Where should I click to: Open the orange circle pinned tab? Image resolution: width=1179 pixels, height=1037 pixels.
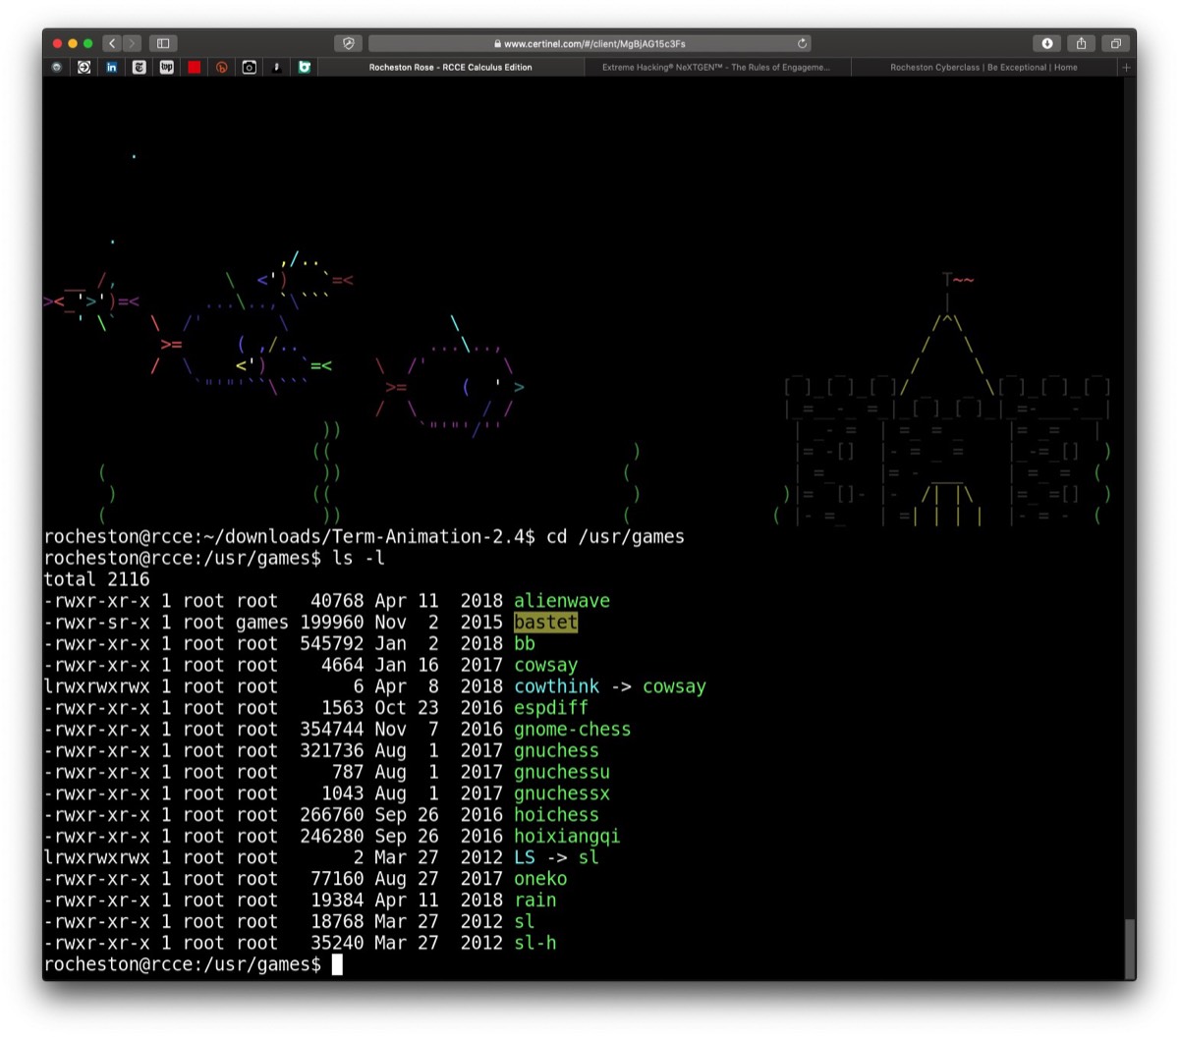[x=222, y=68]
